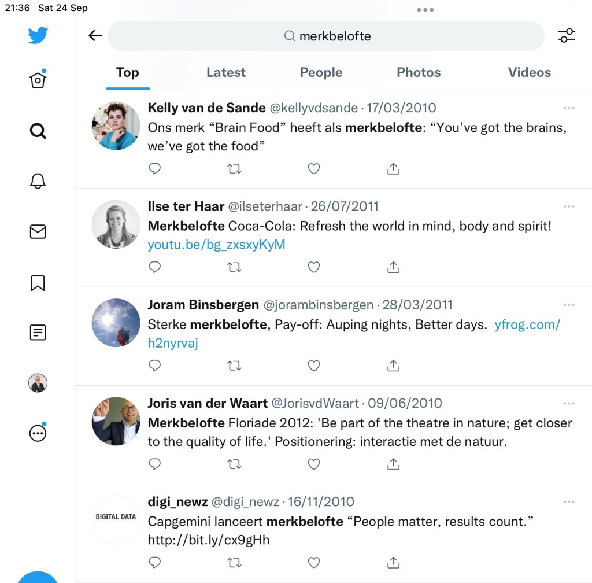Viewport: 592px width, 583px height.
Task: Open more options on Joram Binsbergen's tweet
Action: (569, 305)
